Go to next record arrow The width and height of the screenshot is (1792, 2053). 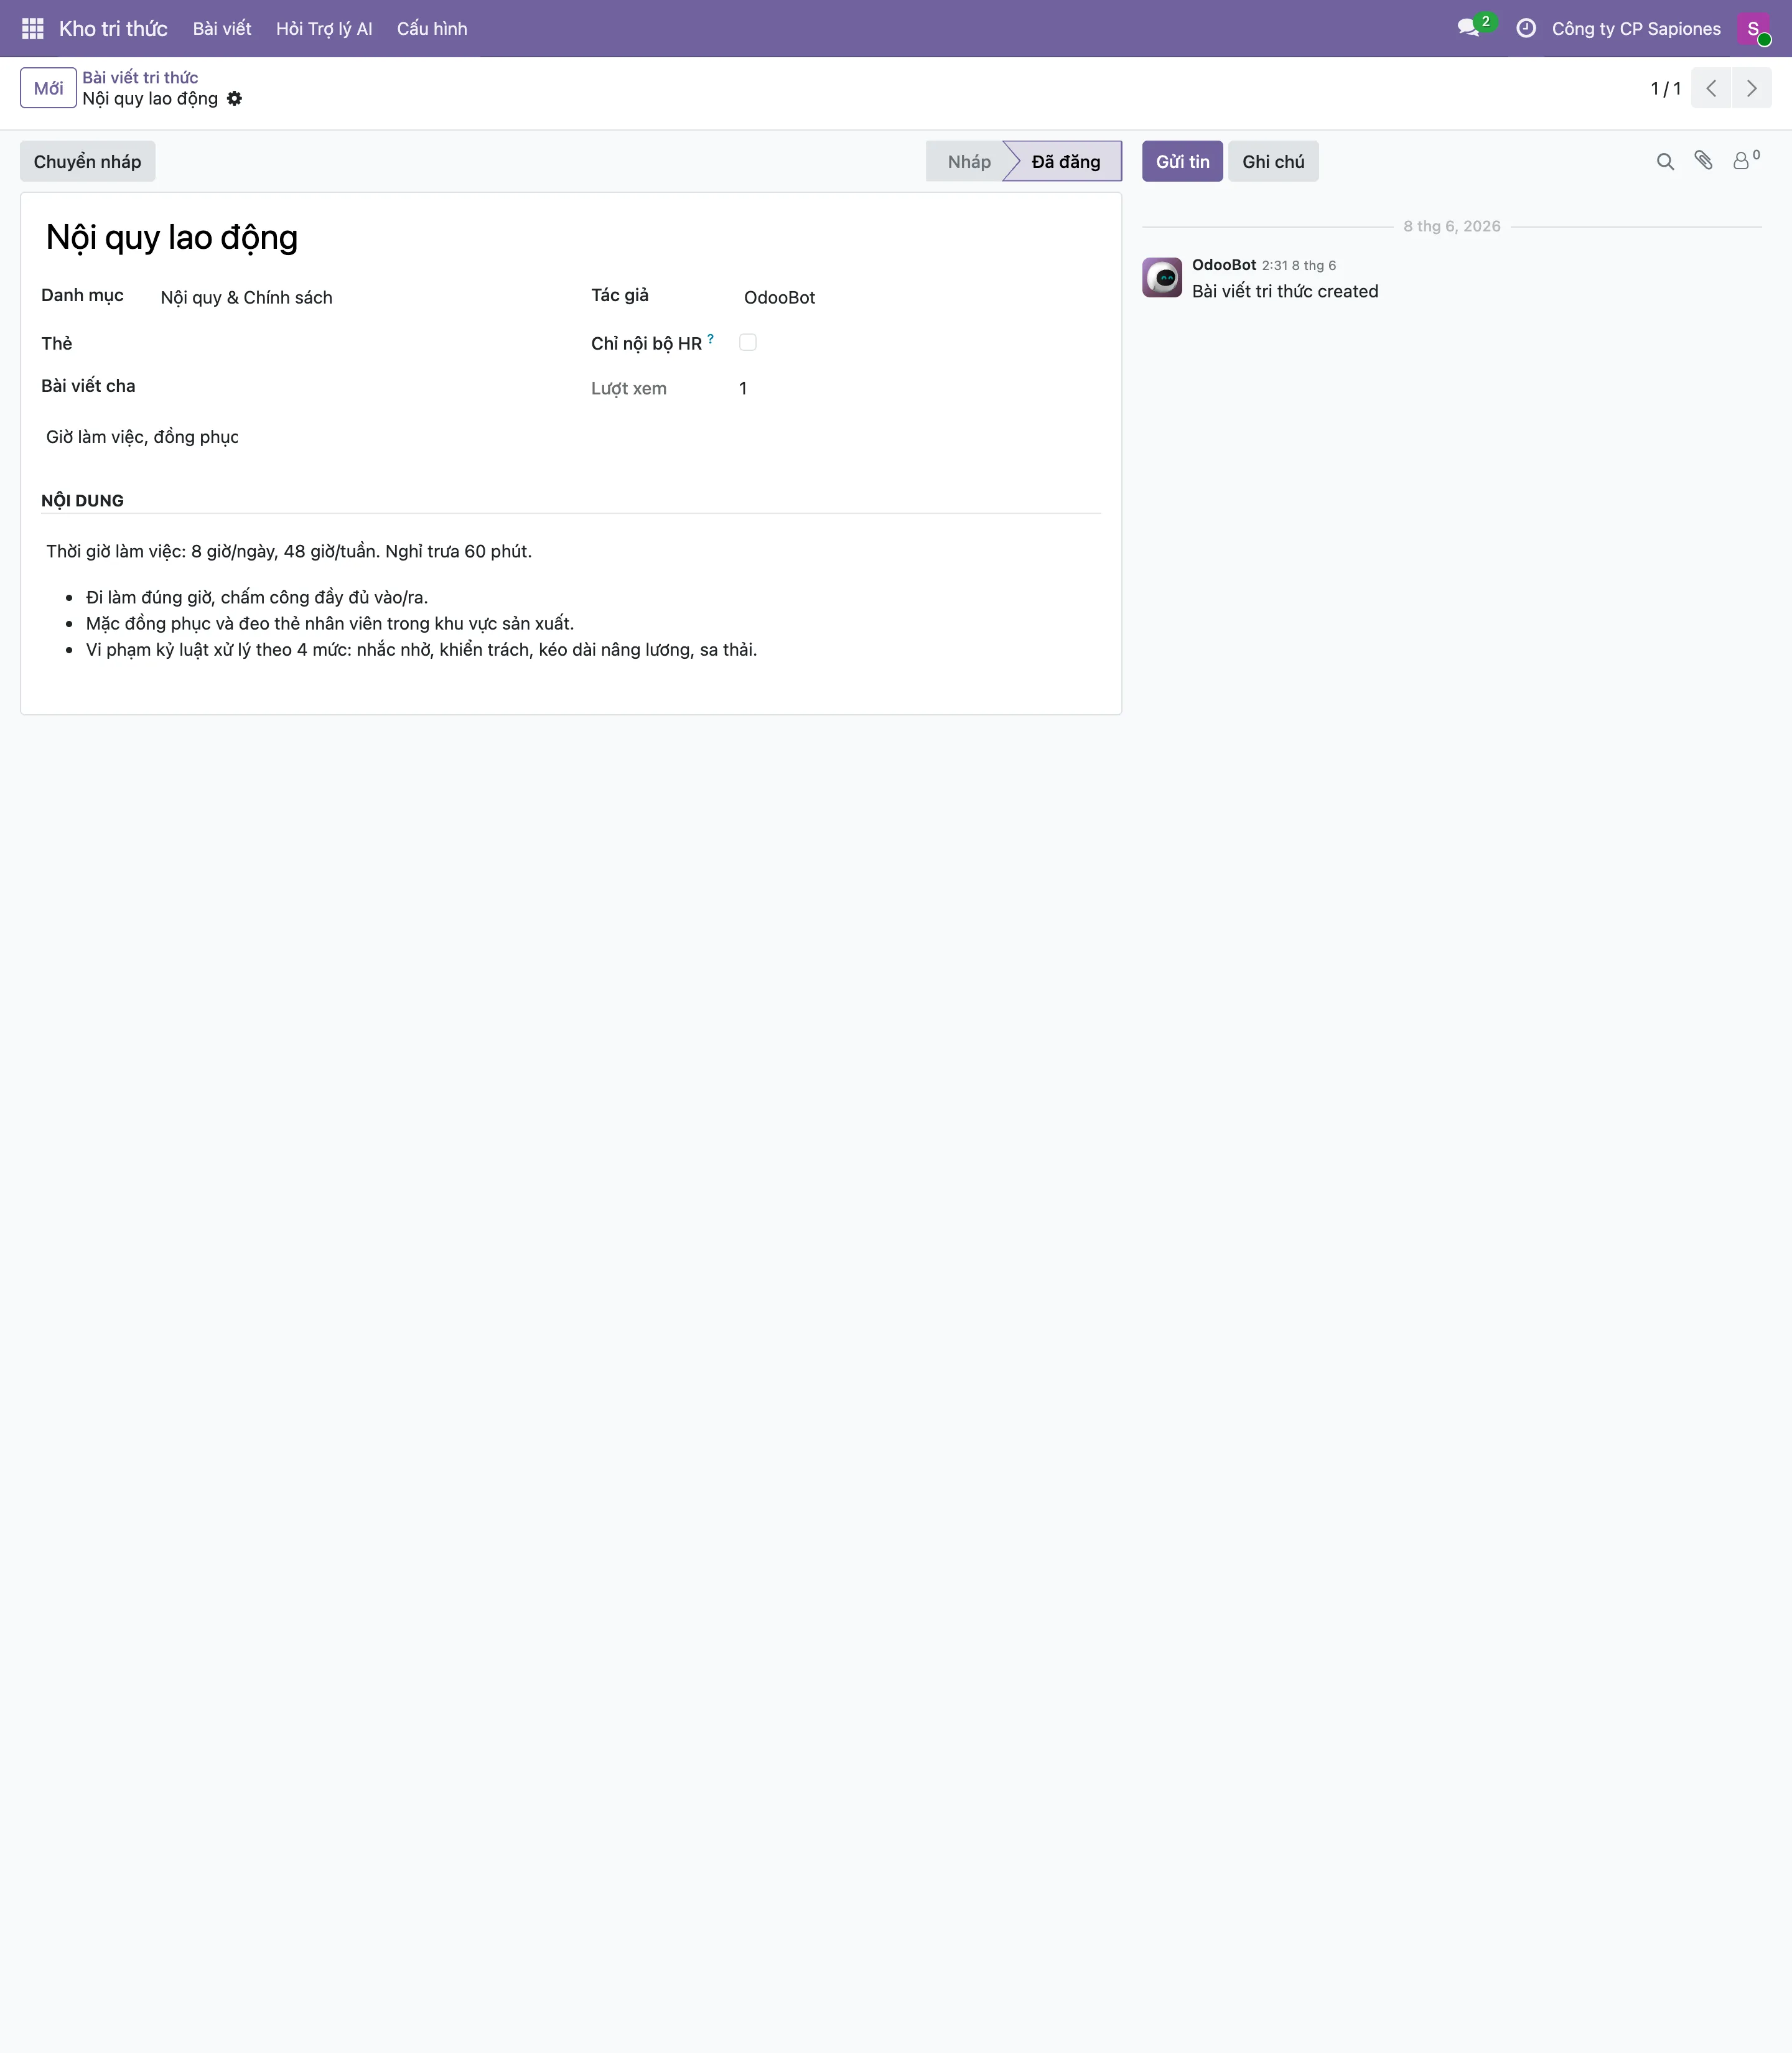pyautogui.click(x=1751, y=88)
